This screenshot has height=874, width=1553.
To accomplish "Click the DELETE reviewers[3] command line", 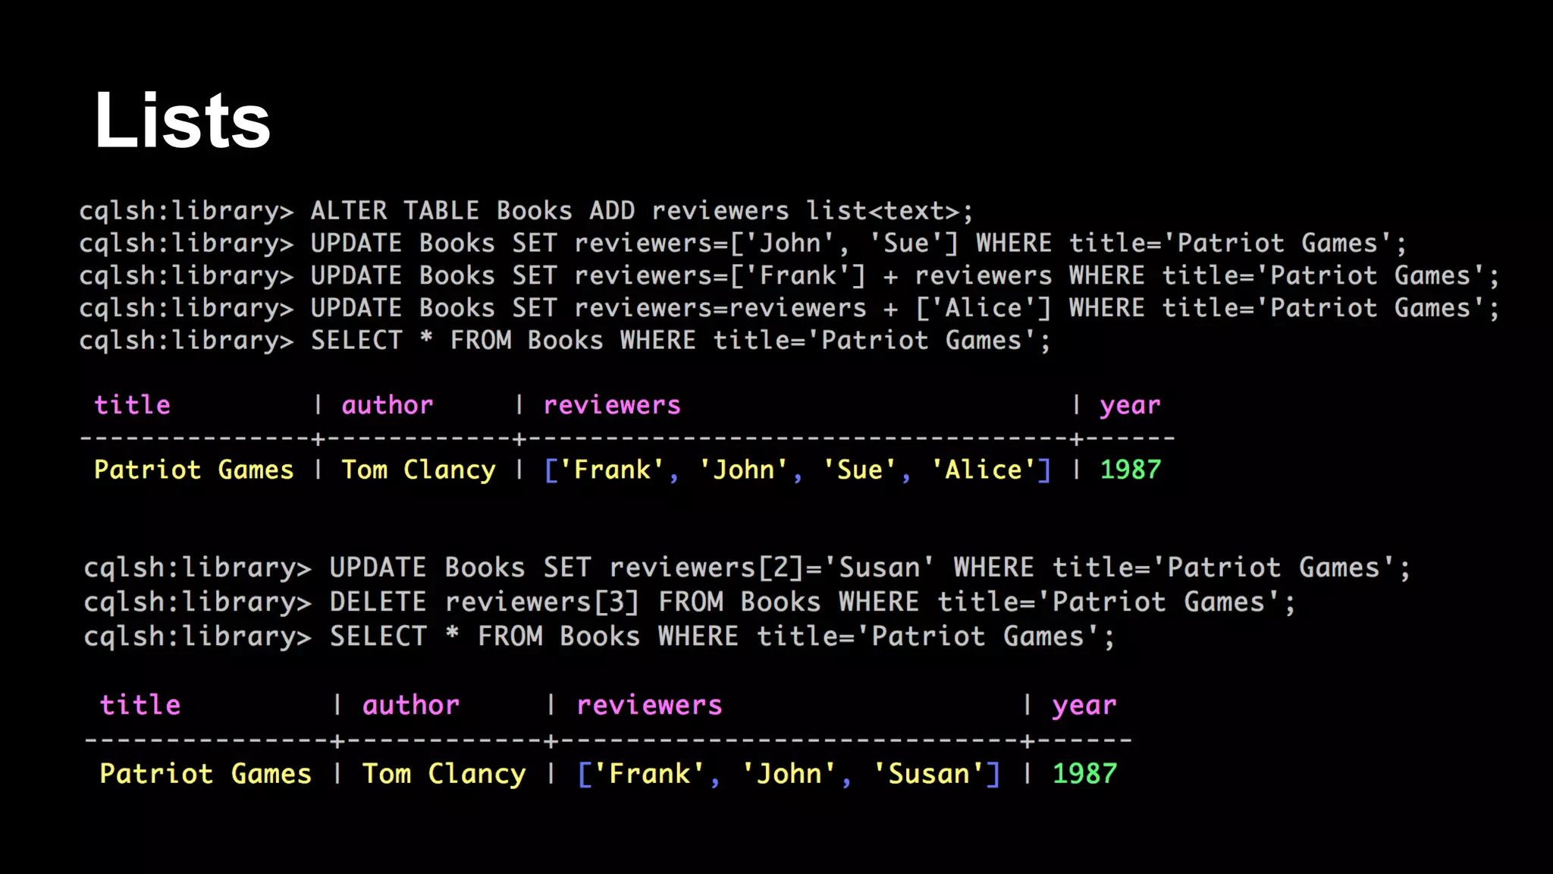I will pos(689,602).
